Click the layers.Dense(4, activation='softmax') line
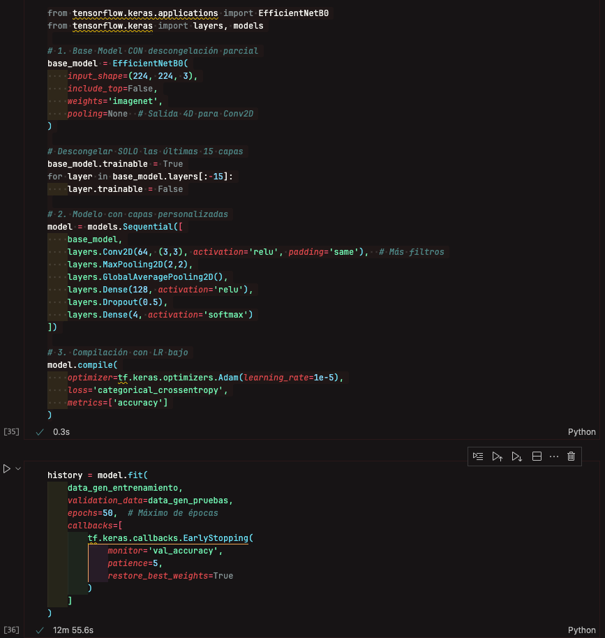605x638 pixels. coord(160,315)
